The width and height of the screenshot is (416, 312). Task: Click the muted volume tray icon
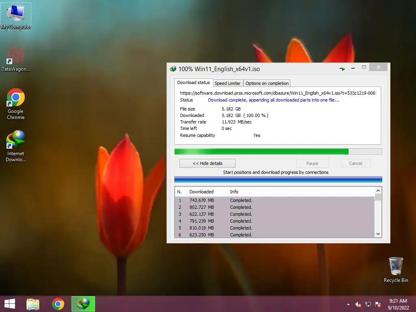358,304
